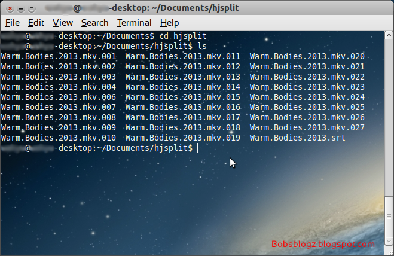Image resolution: width=394 pixels, height=256 pixels.
Task: Click file Warm.Bodies.2013.mkv.009
Action: coord(59,128)
